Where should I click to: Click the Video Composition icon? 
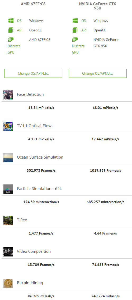(8, 252)
